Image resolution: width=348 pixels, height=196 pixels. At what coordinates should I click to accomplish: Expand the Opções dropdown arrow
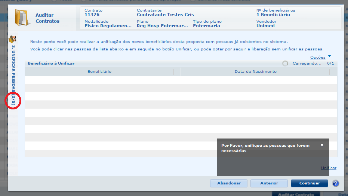coord(329,56)
